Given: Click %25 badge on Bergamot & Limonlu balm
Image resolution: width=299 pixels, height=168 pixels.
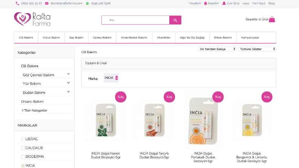Looking at the screenshot, I should point(267,97).
